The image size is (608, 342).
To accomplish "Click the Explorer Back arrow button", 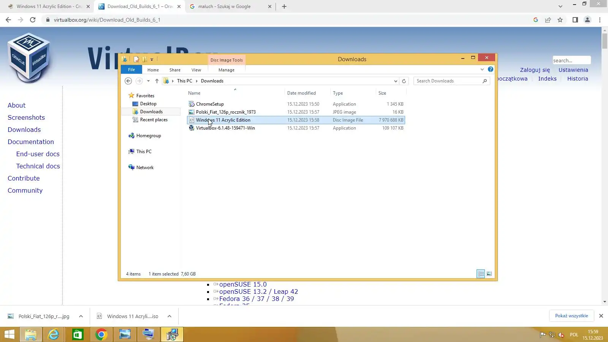I will (128, 81).
